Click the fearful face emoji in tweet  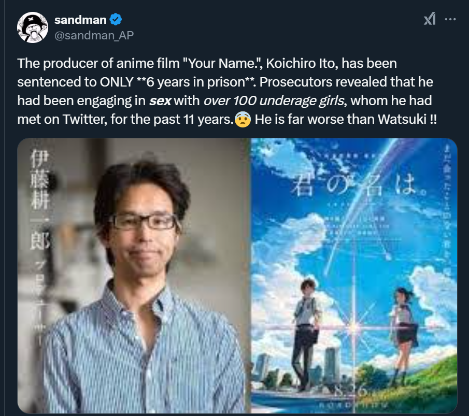243,119
